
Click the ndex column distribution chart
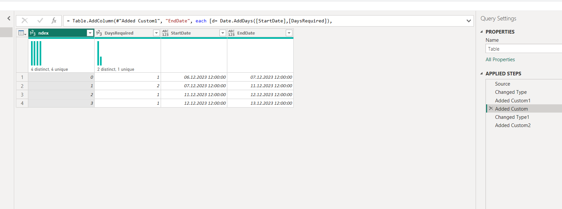[x=36, y=53]
